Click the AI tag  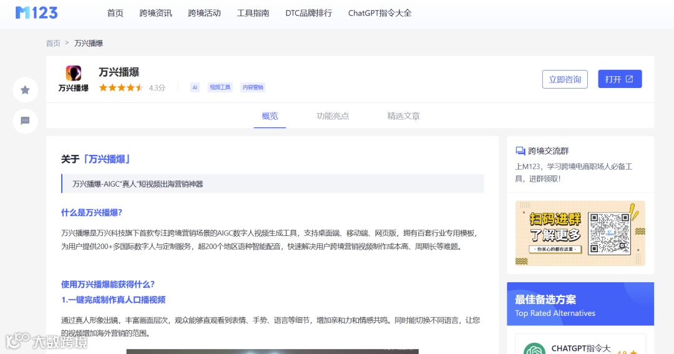tap(195, 87)
